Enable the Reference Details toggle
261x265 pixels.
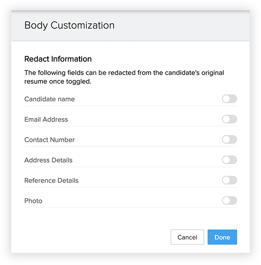pos(229,180)
